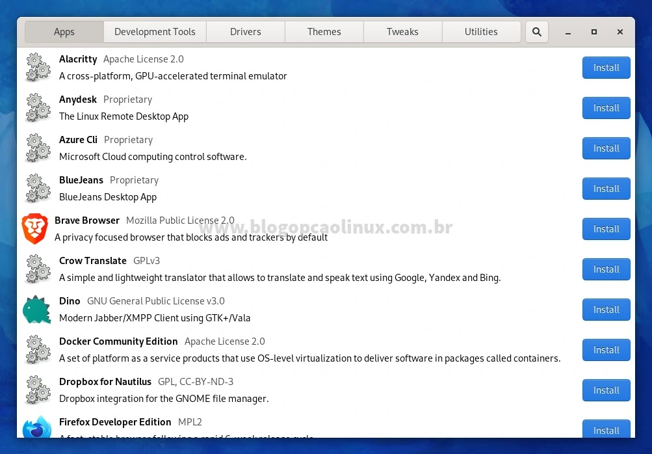Close the app store window

pyautogui.click(x=620, y=32)
